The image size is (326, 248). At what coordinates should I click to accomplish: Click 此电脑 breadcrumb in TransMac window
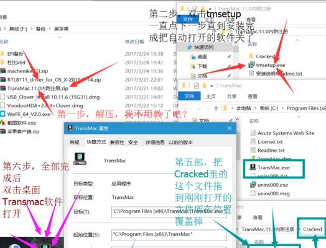click(243, 108)
